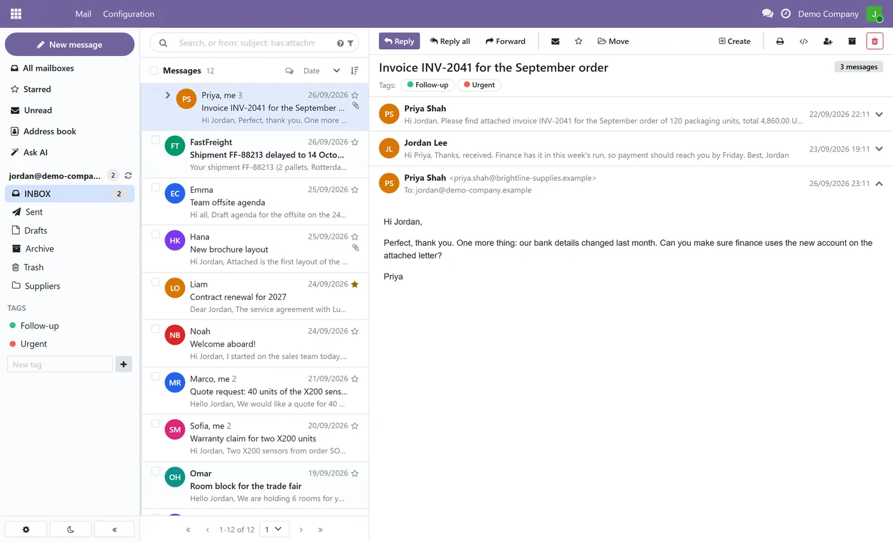Compose with New message button

click(70, 45)
